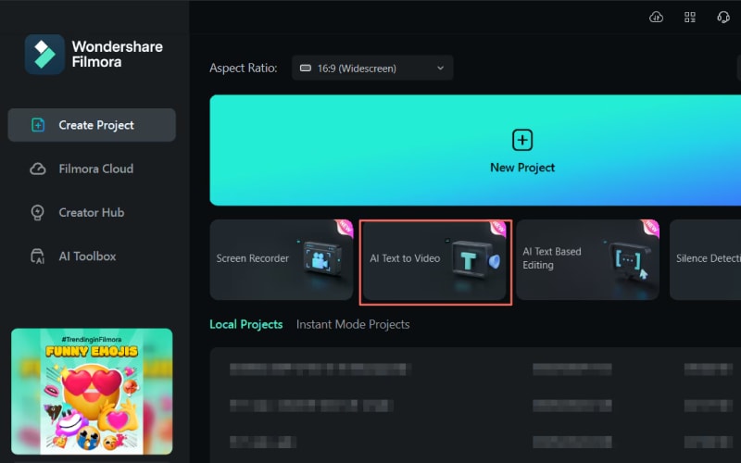741x463 pixels.
Task: Start a New Project
Action: pos(475,150)
